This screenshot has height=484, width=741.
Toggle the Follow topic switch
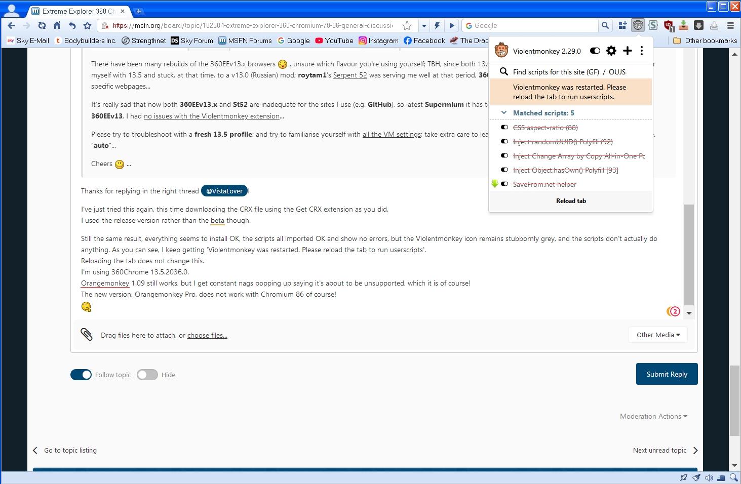(x=81, y=375)
